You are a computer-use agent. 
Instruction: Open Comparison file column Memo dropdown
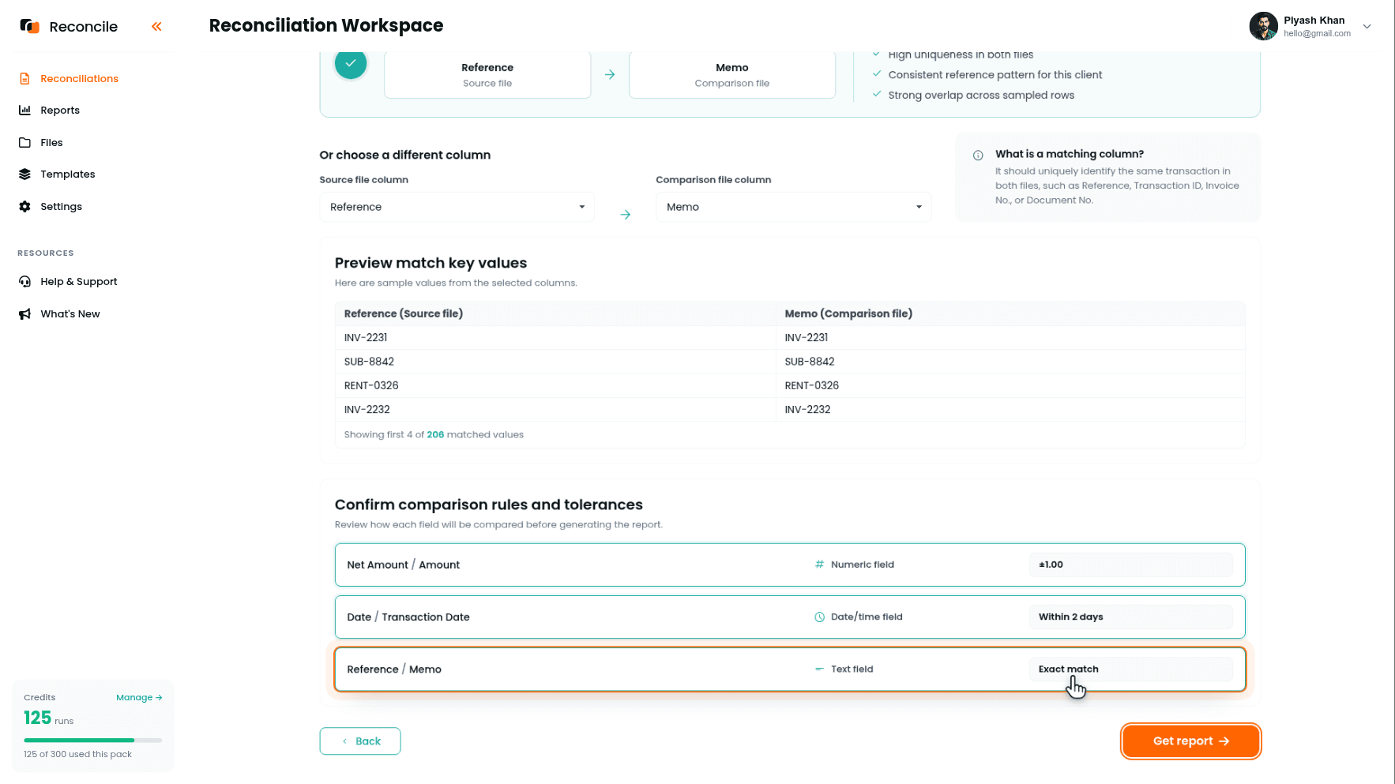793,207
